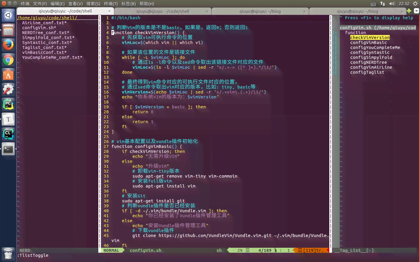Open SimpylFold_conf.txt in the file tree

point(48,38)
